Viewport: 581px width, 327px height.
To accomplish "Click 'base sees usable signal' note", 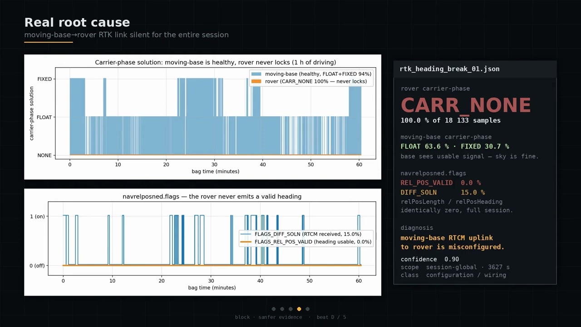I will pyautogui.click(x=469, y=156).
